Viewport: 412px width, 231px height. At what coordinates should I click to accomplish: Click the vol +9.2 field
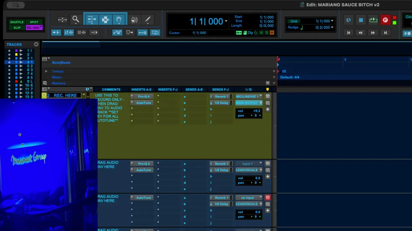click(x=249, y=111)
